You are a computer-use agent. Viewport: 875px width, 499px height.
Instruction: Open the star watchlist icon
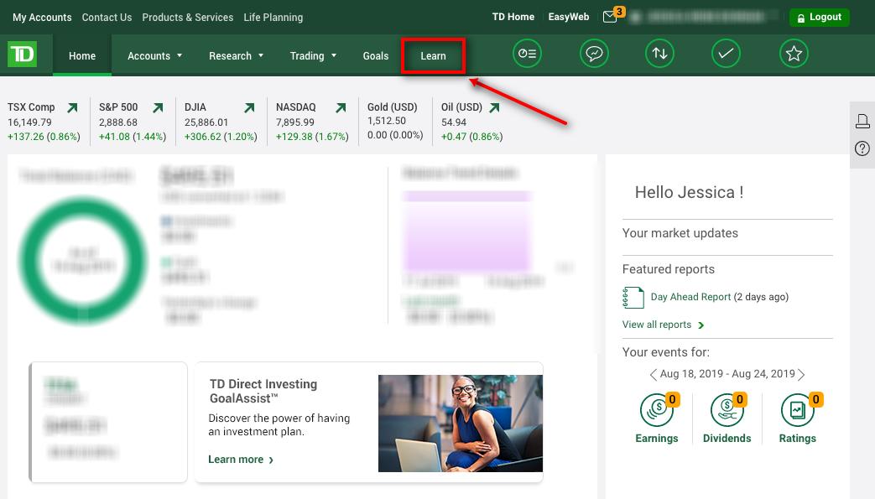(794, 54)
